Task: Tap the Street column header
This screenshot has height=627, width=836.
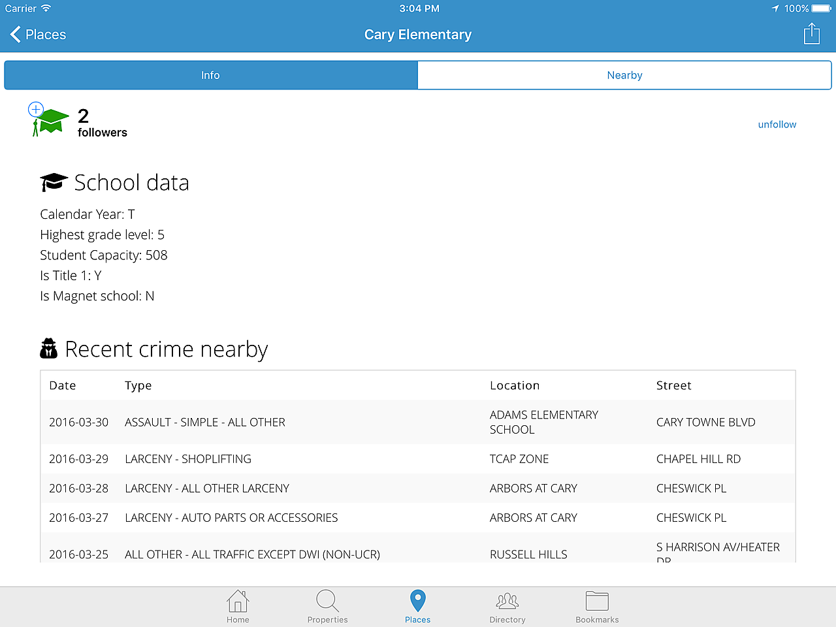Action: (x=673, y=385)
